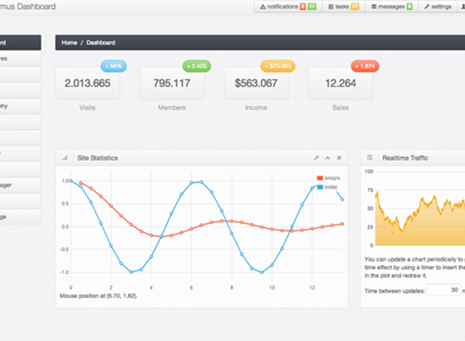Click the tasks list icon in top bar
The height and width of the screenshot is (341, 465).
coord(330,7)
